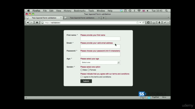Open a new tab with the plus button
Screen dimensions: 195x109
pyautogui.click(x=104, y=18)
